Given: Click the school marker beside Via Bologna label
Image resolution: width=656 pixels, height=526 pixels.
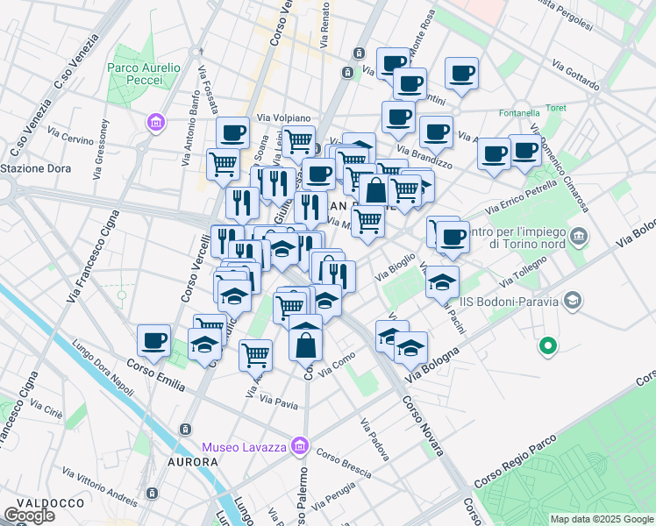Looking at the screenshot, I should (410, 348).
